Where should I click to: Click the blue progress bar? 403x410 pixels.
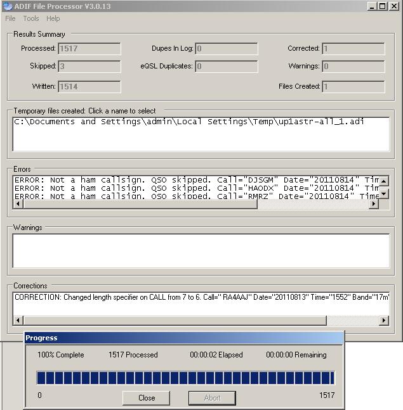185,378
